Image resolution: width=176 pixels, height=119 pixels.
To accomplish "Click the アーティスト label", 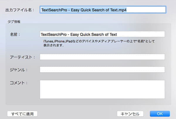I will point(23,57).
